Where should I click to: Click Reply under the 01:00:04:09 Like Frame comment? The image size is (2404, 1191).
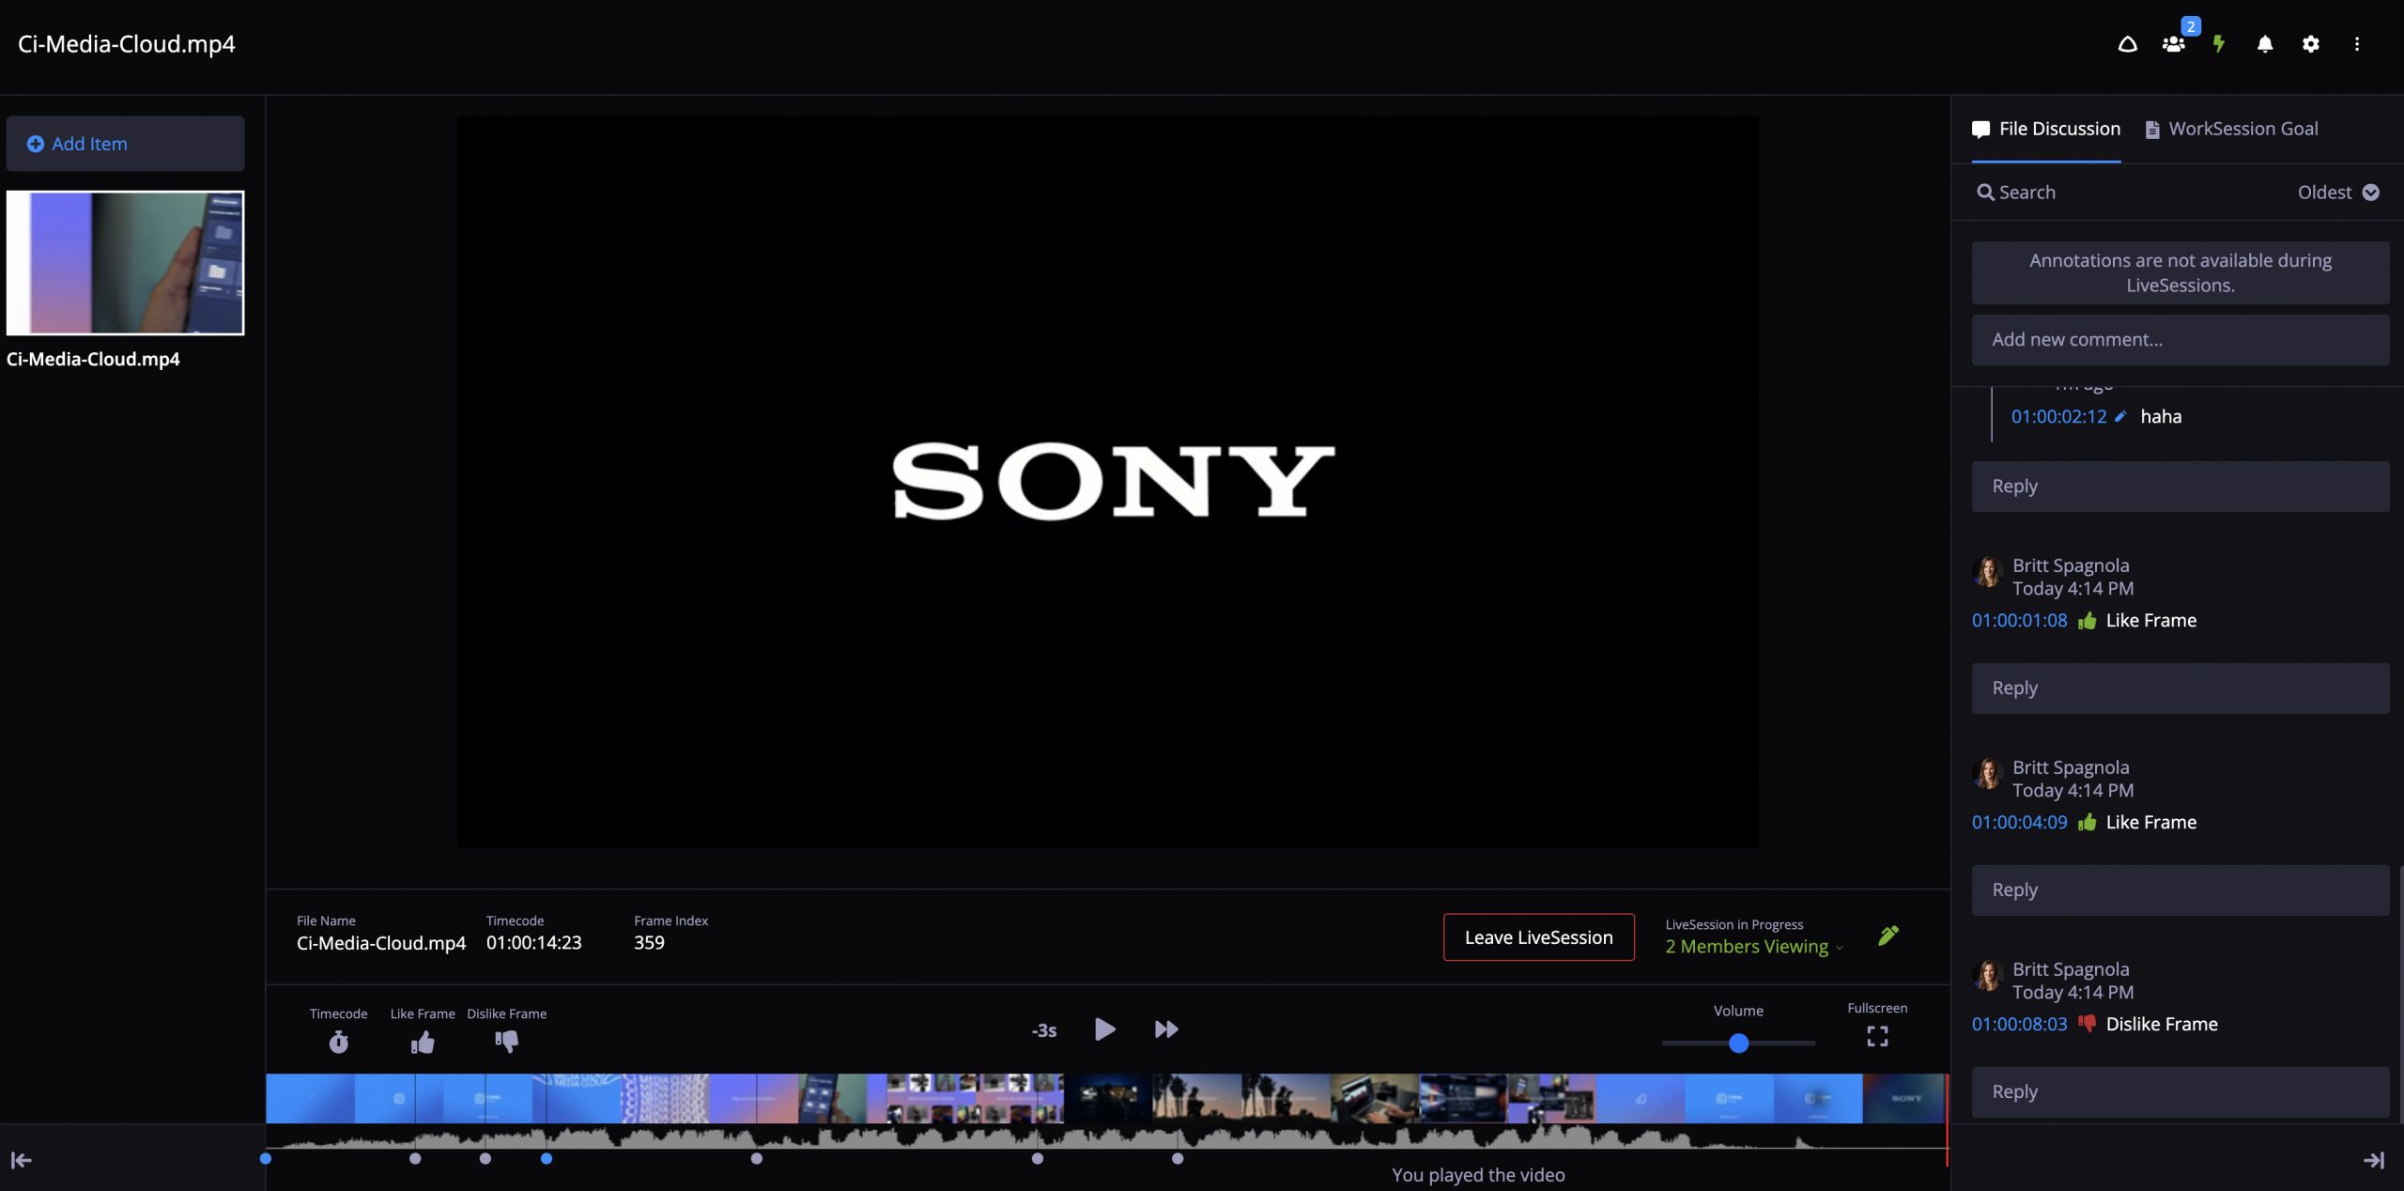2180,890
